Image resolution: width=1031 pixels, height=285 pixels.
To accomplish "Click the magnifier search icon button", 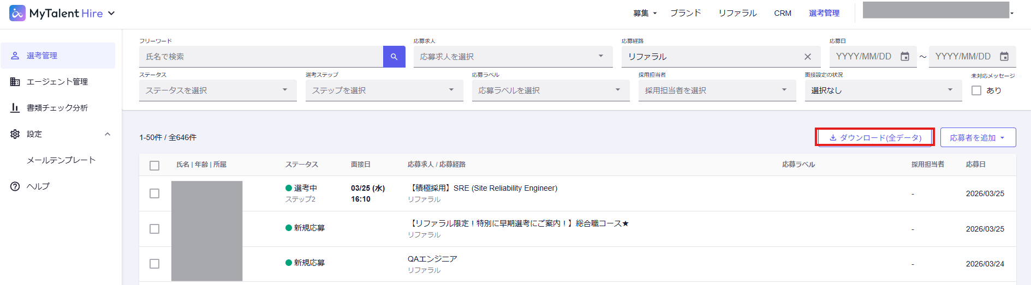I will coord(394,57).
